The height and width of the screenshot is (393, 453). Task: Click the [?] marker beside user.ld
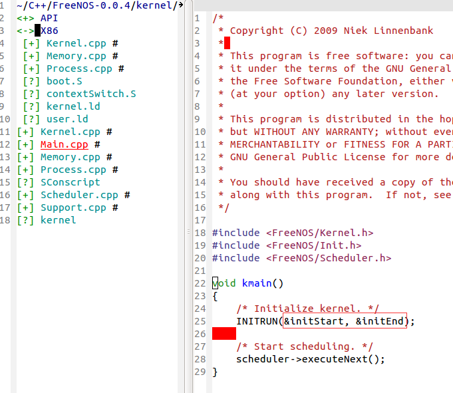click(31, 119)
